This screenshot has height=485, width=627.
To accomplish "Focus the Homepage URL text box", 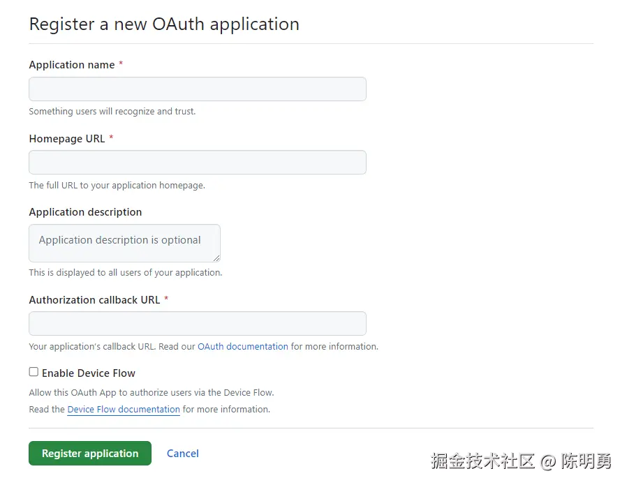I will 198,162.
